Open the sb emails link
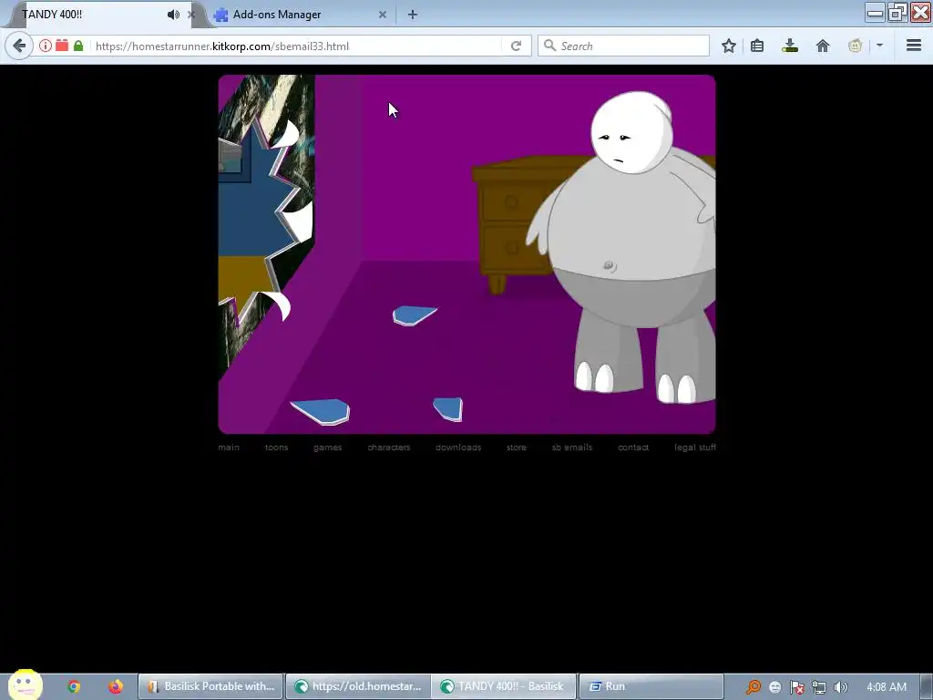 [x=572, y=448]
